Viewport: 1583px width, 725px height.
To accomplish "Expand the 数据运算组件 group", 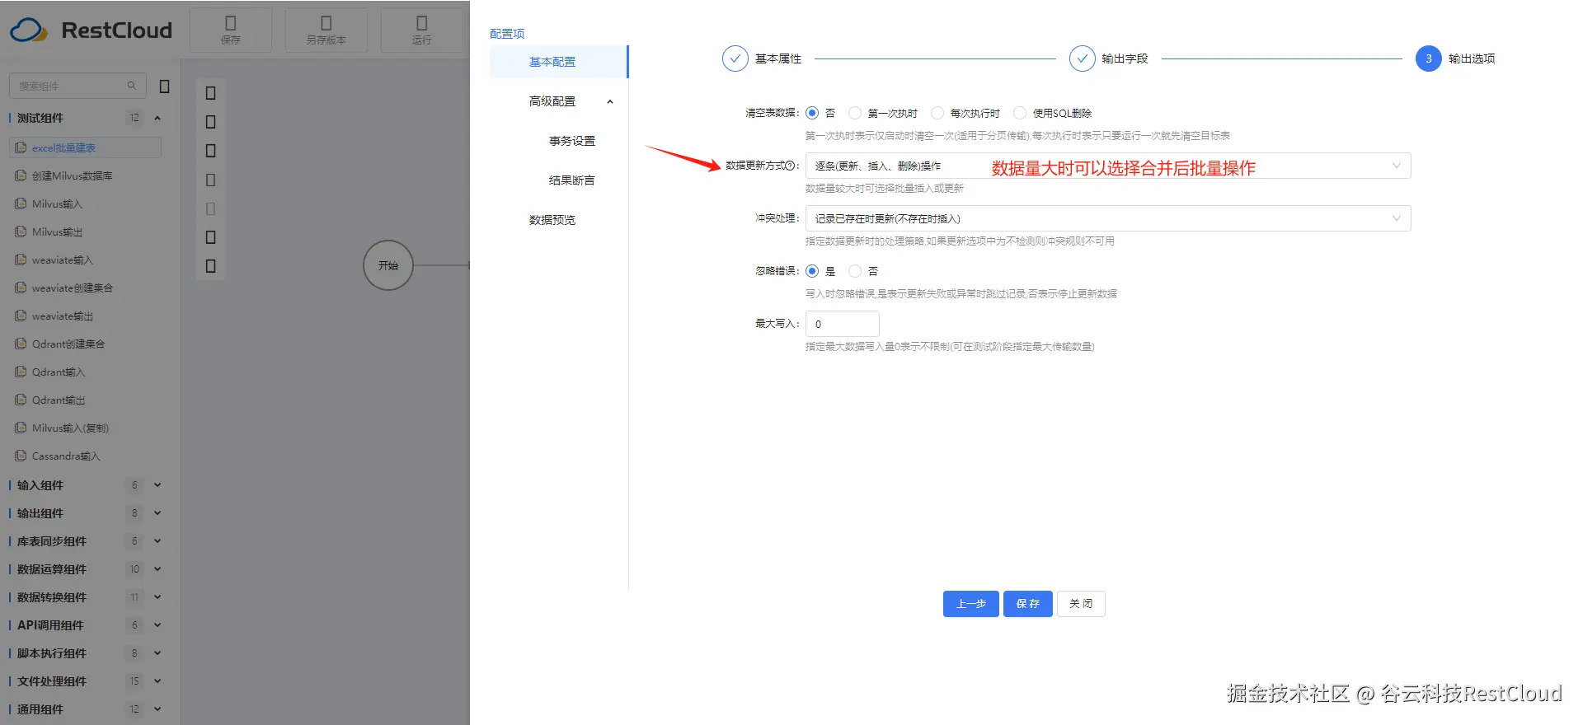I will pyautogui.click(x=157, y=569).
